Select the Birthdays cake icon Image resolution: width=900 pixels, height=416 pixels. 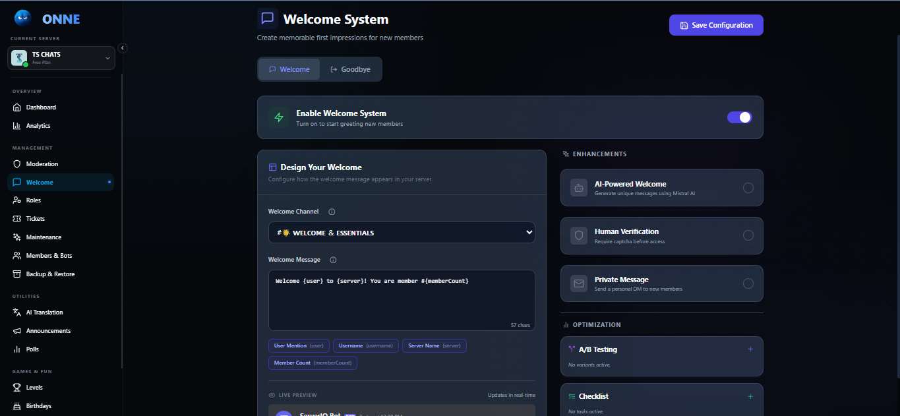coord(16,405)
